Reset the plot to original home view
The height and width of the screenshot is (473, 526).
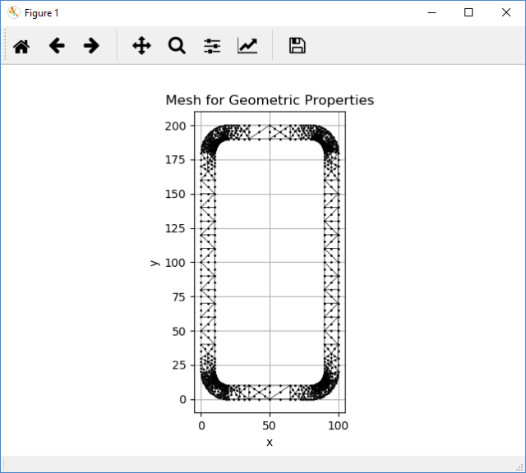click(x=21, y=46)
